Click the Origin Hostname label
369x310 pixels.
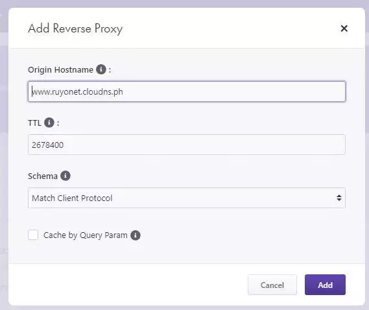[60, 70]
